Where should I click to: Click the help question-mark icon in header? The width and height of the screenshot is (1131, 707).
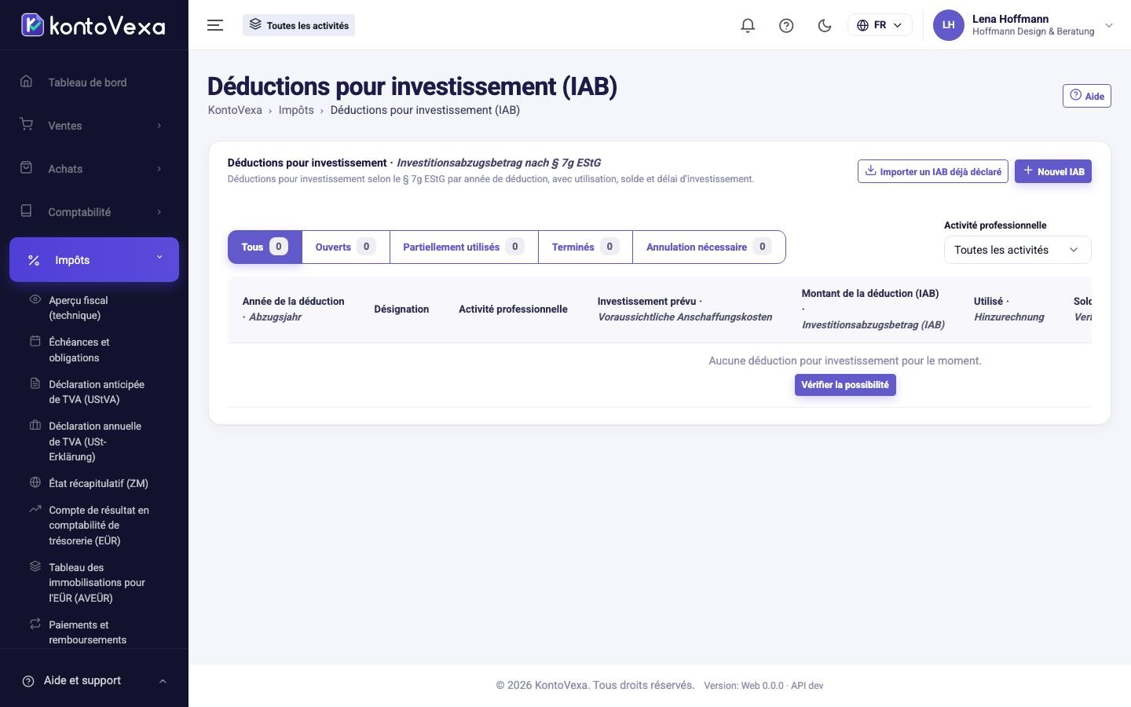786,25
